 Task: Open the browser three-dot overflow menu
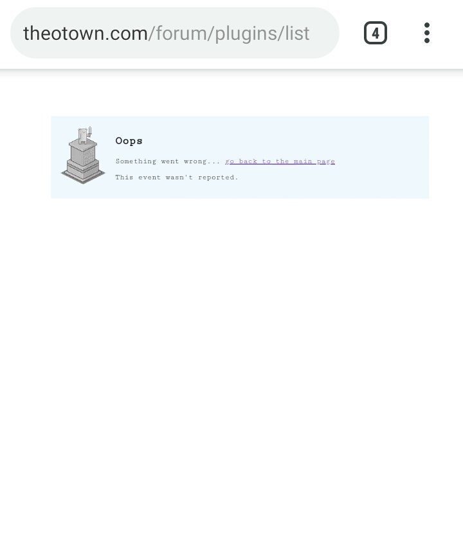point(427,33)
